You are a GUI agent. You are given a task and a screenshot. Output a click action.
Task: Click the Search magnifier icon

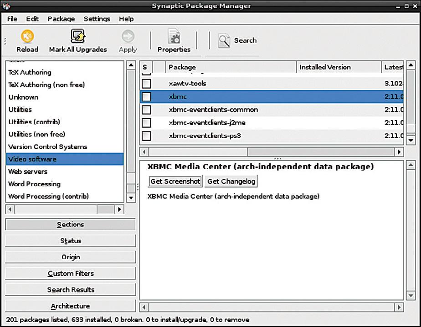pyautogui.click(x=224, y=40)
